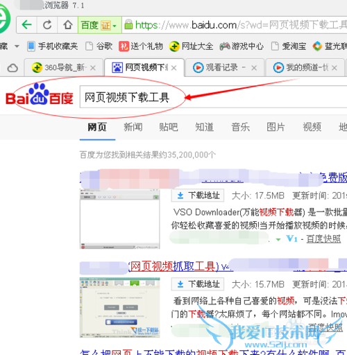The height and width of the screenshot is (355, 347).
Task: Select the 音乐 search category
Action: coord(241,127)
